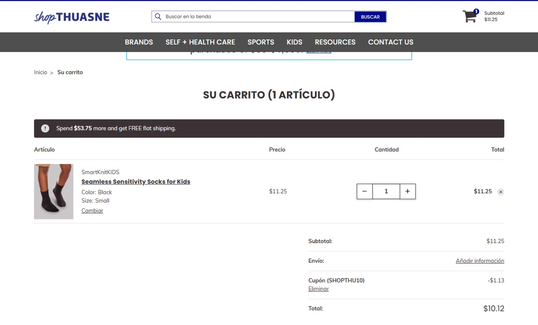Open the BRANDS menu
Viewport: 538px width, 325px height.
coord(139,42)
